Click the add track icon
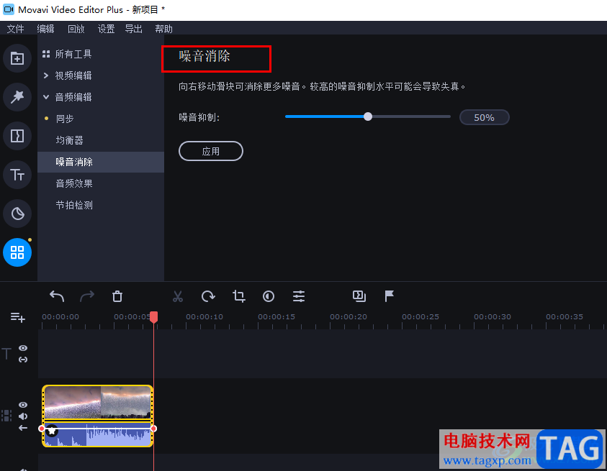Image resolution: width=607 pixels, height=471 pixels. (18, 318)
